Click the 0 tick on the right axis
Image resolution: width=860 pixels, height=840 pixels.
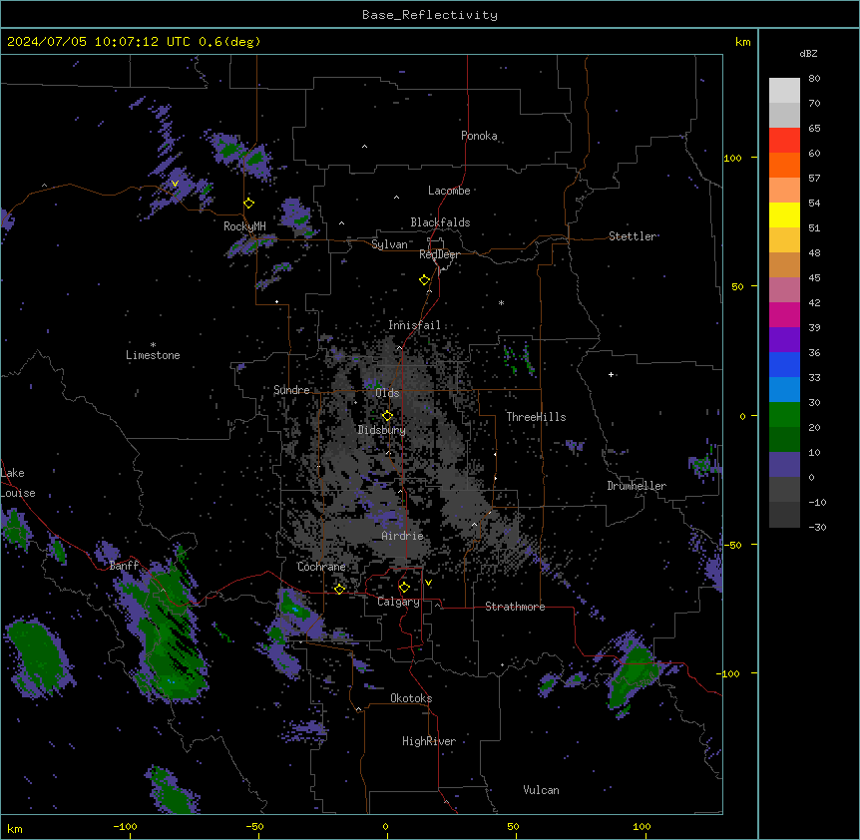click(x=742, y=416)
